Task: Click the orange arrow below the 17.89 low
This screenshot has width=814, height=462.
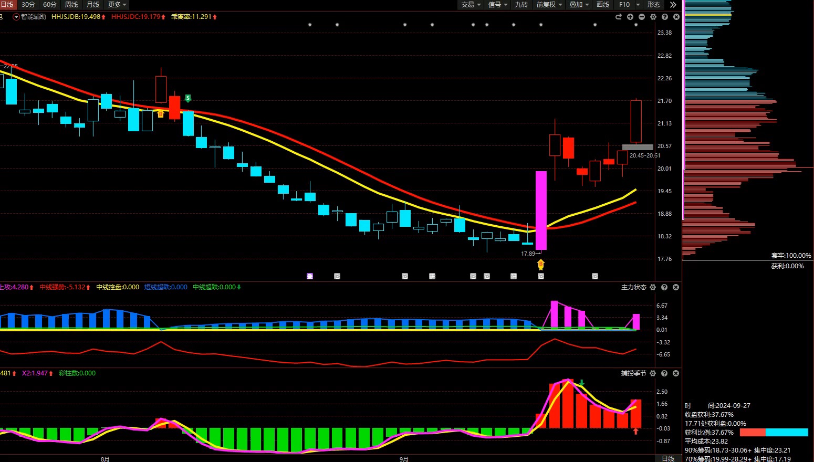Action: [541, 264]
